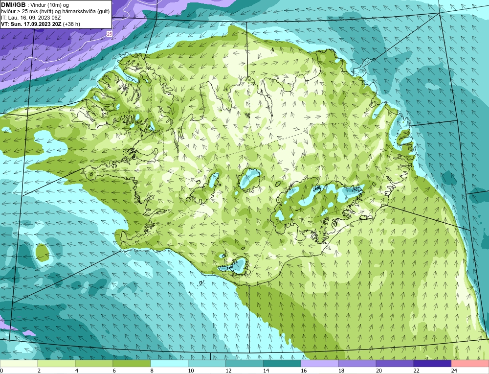Click the 20-22 m/s violet legend swatch
The width and height of the screenshot is (489, 374).
[x=395, y=364]
